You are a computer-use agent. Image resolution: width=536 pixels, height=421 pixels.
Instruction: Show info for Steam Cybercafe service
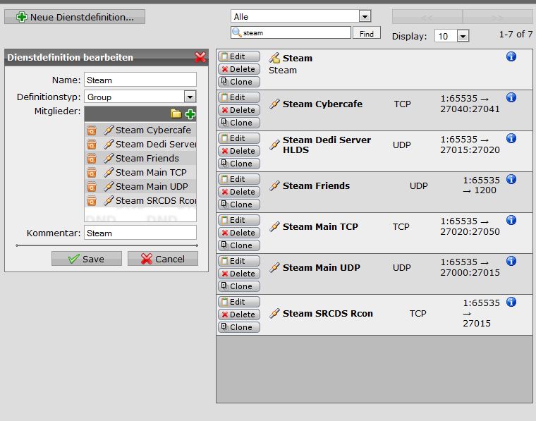pyautogui.click(x=511, y=98)
